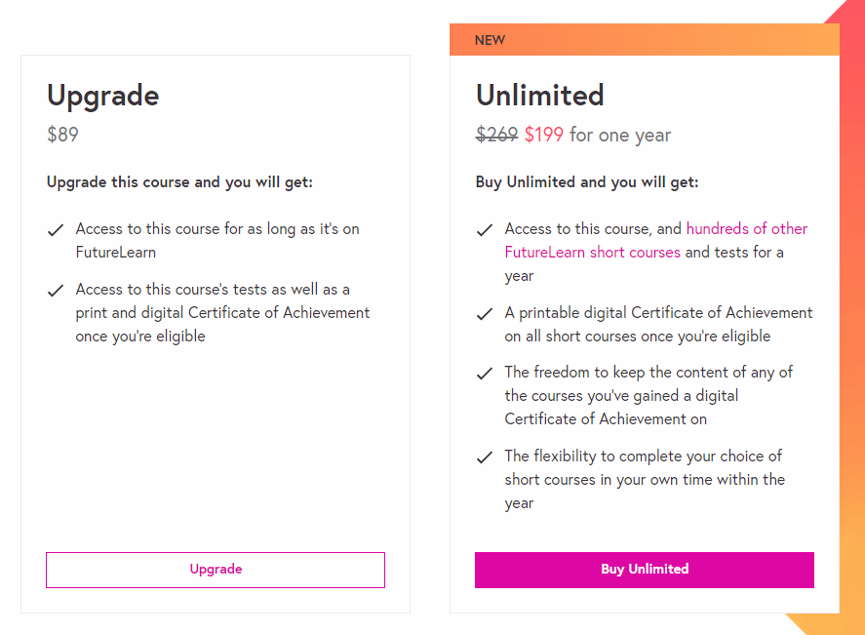Screen dimensions: 865x635
Task: Click the struck-through $269 price
Action: coord(496,135)
